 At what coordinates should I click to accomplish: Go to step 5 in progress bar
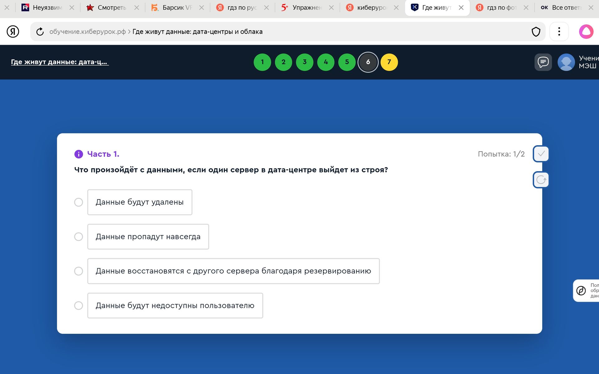click(347, 62)
